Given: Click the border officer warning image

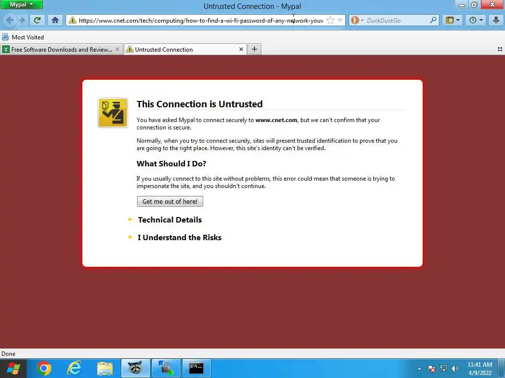Looking at the screenshot, I should 113,113.
